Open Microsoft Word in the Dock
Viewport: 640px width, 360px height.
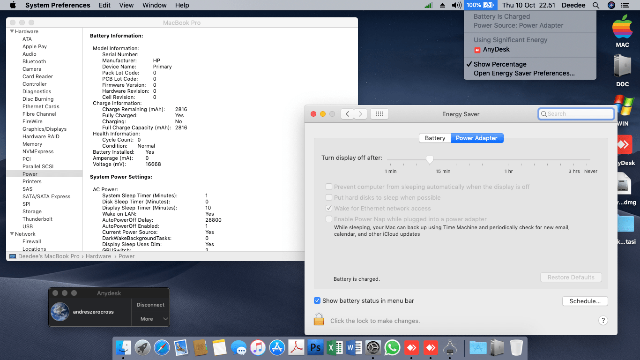tap(354, 347)
